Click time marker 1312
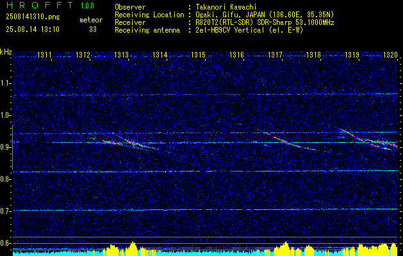 pyautogui.click(x=83, y=54)
